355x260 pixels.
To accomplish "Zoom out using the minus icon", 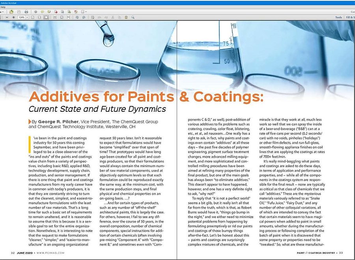I will point(7,18).
